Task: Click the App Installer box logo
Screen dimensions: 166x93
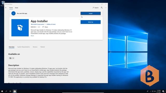Action: point(20,28)
